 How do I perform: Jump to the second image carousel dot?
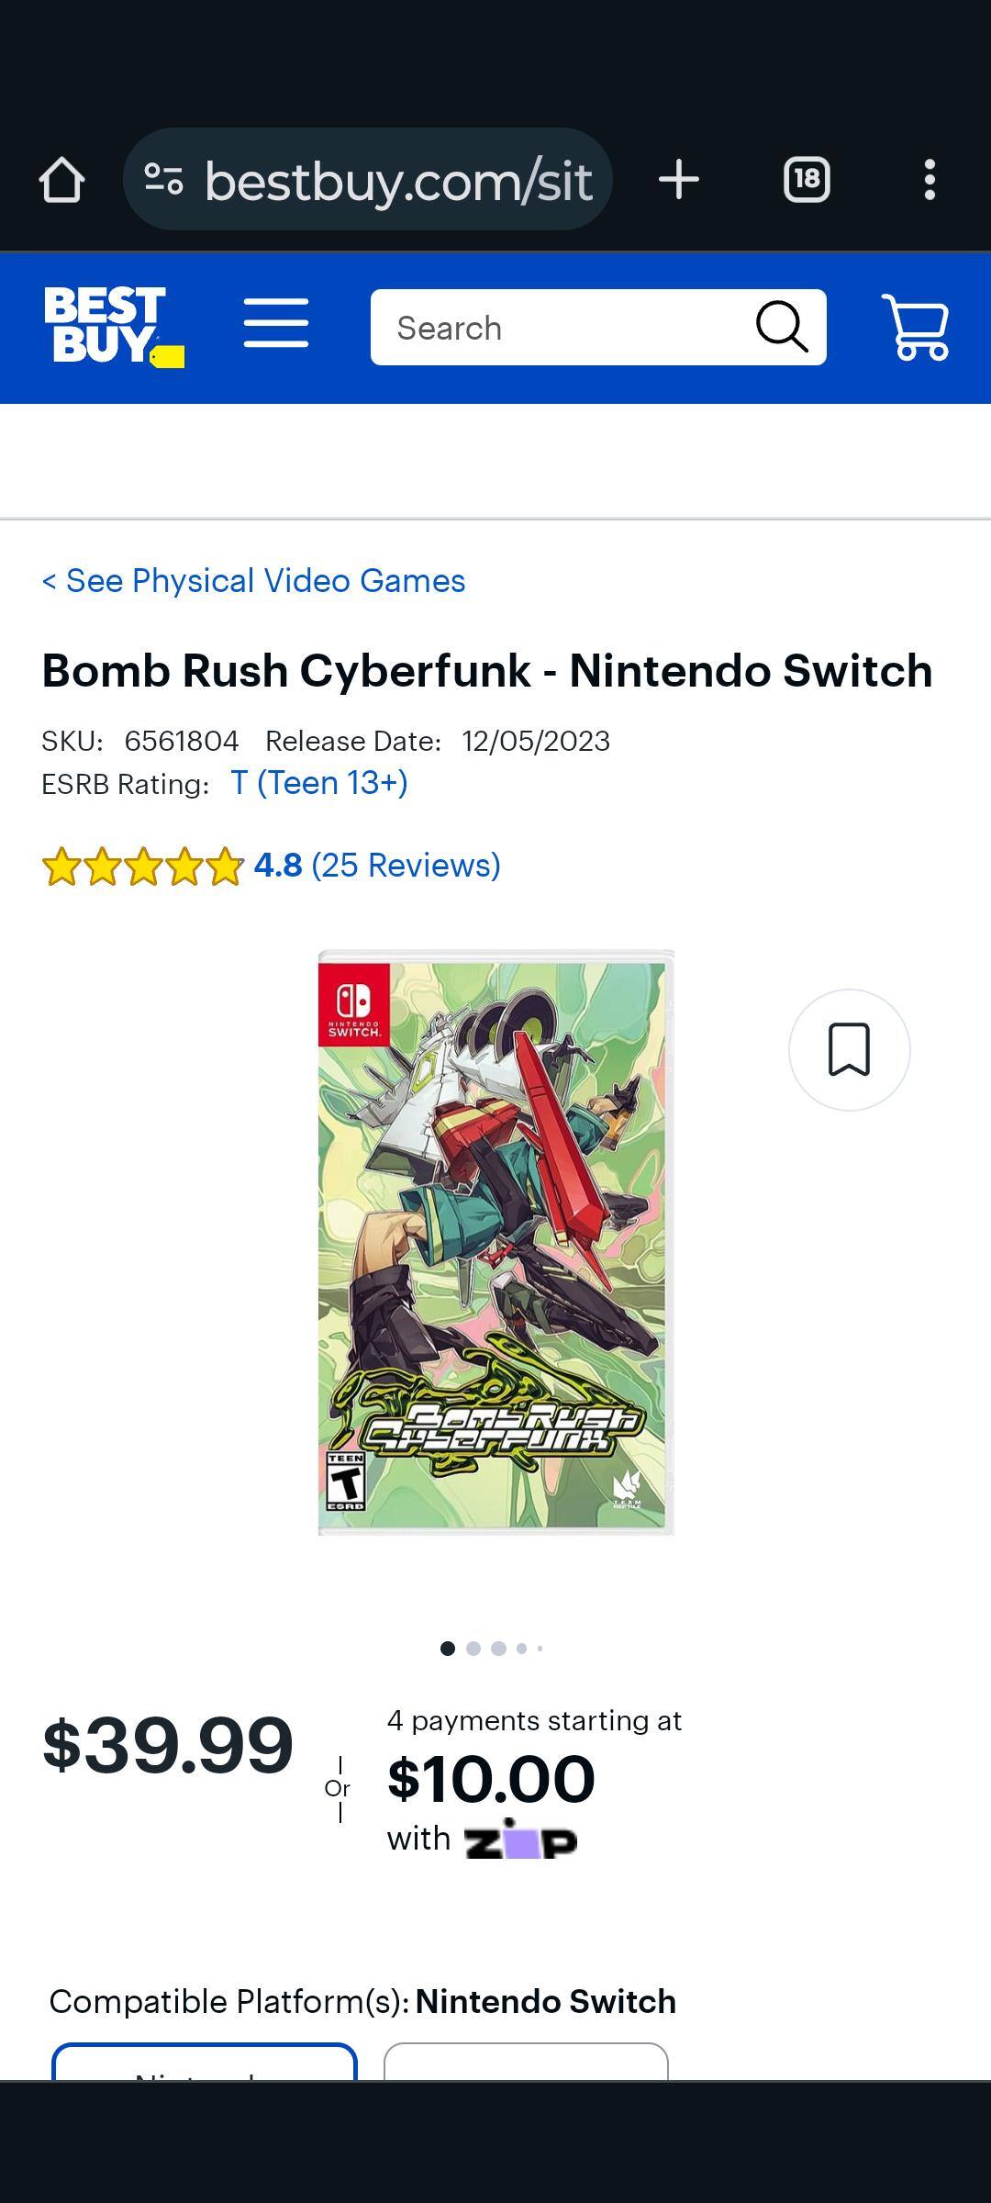473,1649
